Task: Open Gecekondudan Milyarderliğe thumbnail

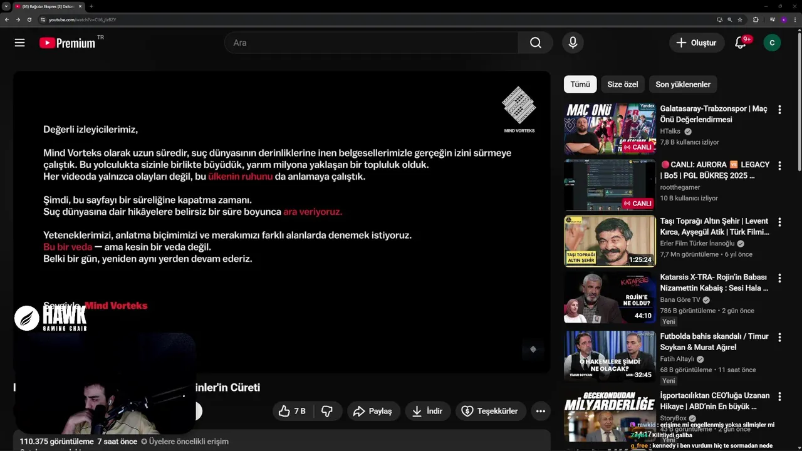Action: coord(610,416)
